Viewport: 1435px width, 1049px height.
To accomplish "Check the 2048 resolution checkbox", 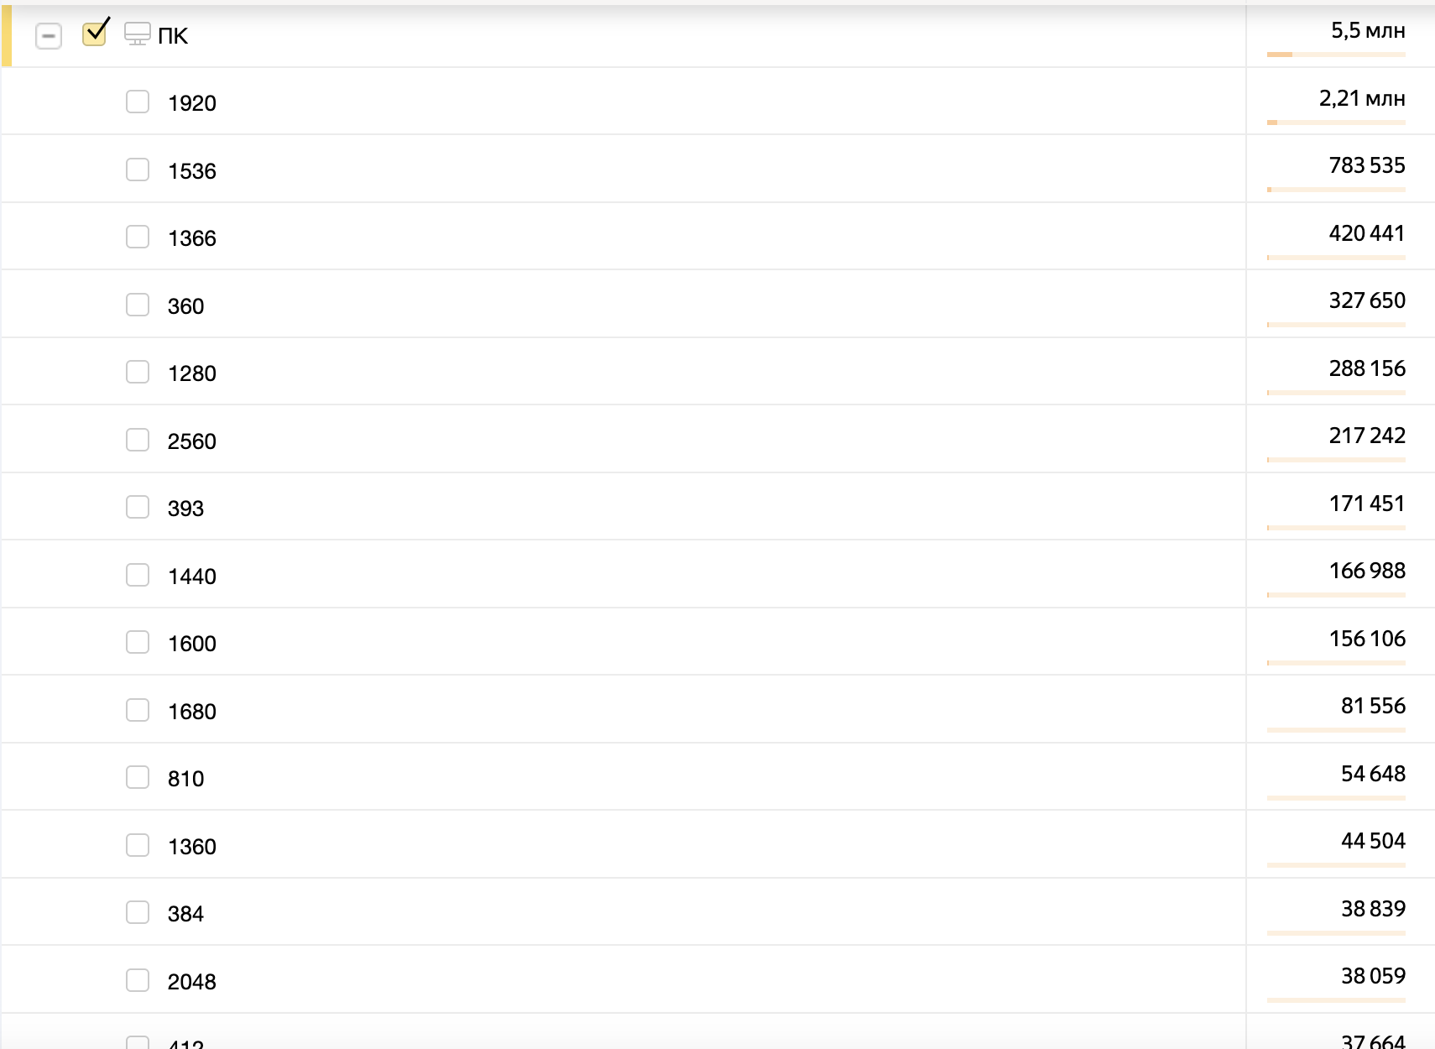I will click(138, 980).
